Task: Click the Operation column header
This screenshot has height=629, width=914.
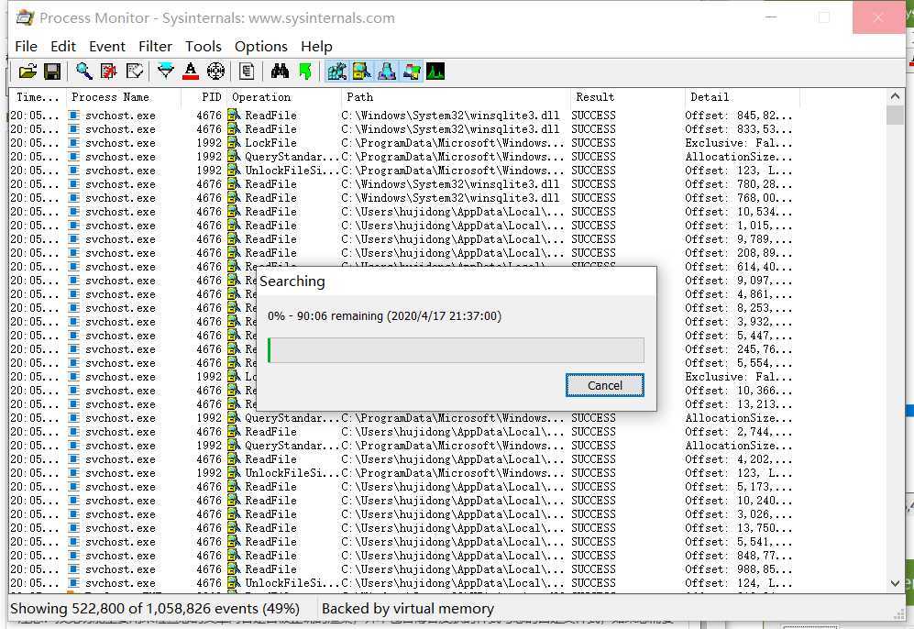Action: (284, 97)
